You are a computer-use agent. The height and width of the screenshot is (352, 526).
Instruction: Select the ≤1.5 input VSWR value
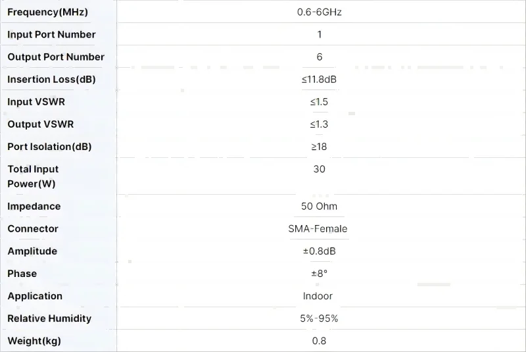[320, 101]
